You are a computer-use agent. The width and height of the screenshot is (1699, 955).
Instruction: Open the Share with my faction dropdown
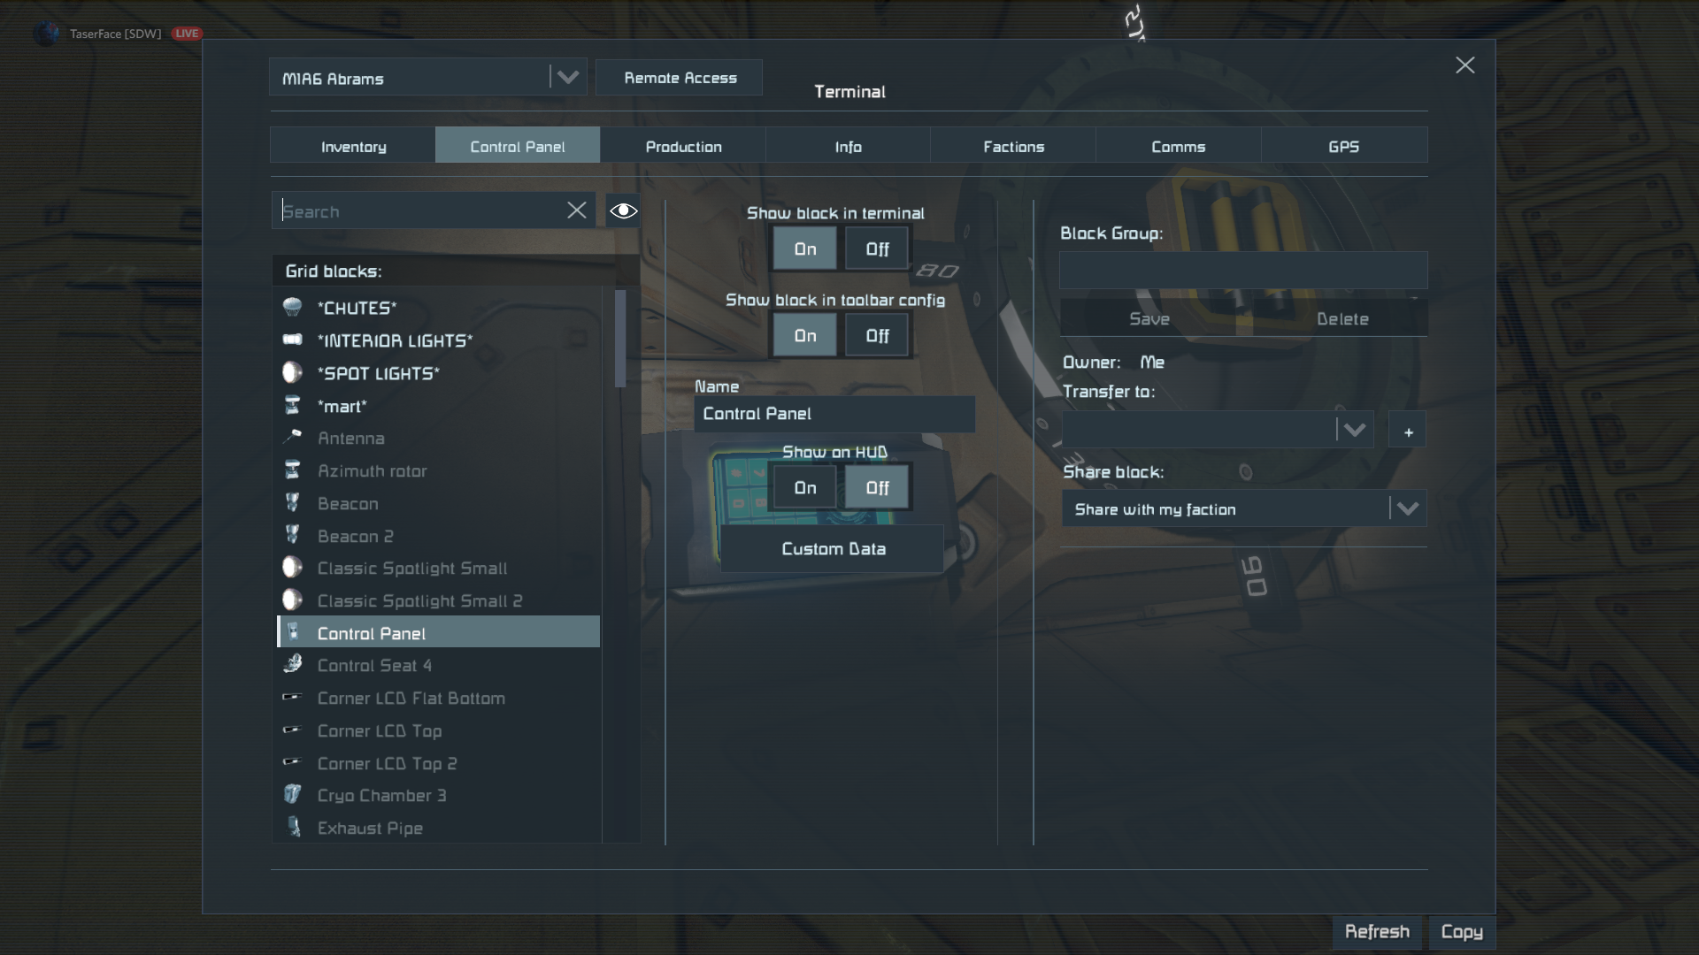tap(1407, 509)
